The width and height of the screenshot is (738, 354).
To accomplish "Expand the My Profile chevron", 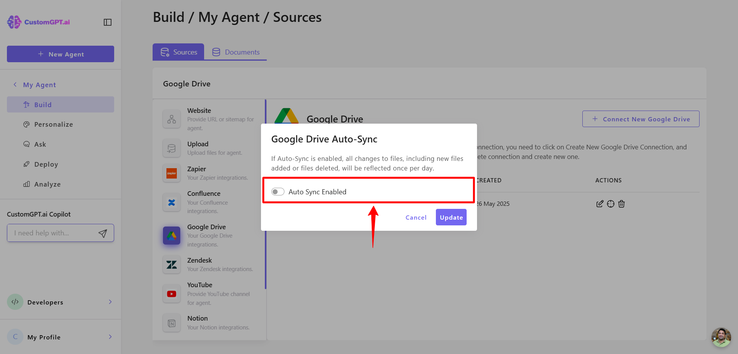I will point(110,337).
